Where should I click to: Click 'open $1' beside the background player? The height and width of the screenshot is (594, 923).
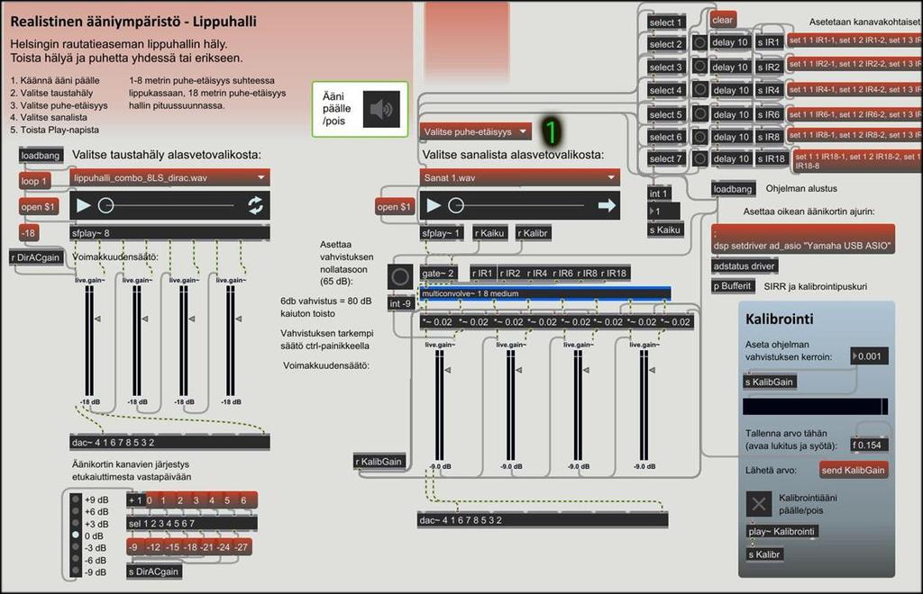(39, 207)
